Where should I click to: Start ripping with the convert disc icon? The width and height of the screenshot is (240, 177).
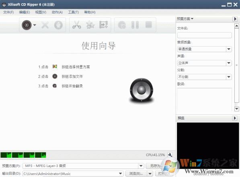122,25
